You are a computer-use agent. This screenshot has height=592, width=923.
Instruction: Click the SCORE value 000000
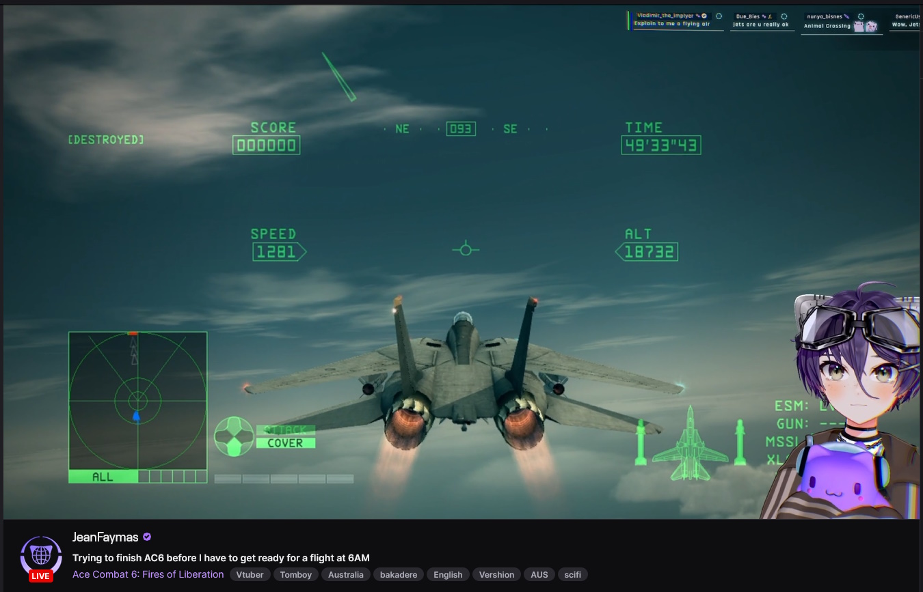click(266, 145)
